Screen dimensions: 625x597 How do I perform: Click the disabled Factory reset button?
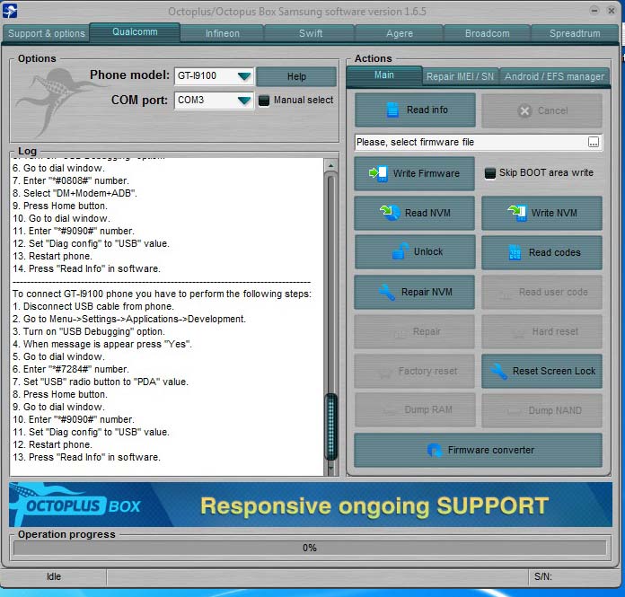click(414, 371)
